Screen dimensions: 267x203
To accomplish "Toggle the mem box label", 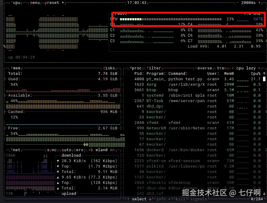I will (16, 68).
